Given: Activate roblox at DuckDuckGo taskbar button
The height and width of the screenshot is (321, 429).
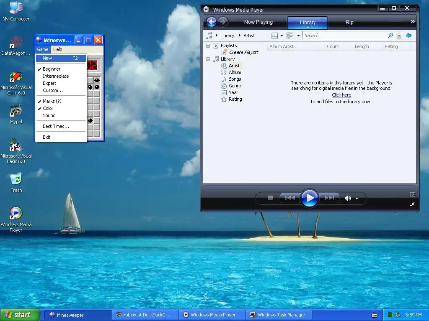Looking at the screenshot, I should point(145,315).
